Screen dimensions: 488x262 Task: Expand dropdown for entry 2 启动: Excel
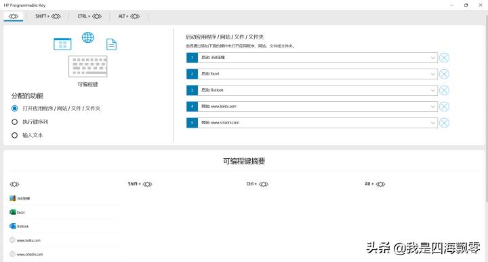pos(432,74)
